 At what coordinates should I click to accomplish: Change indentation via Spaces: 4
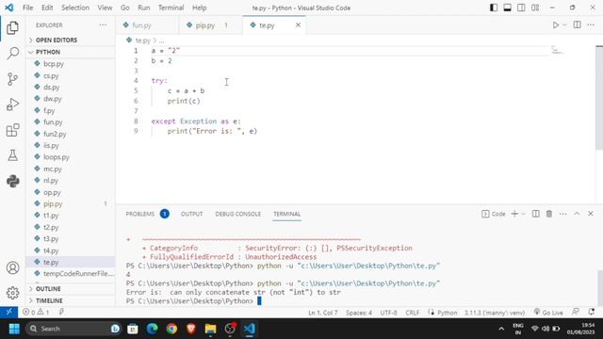coord(358,313)
